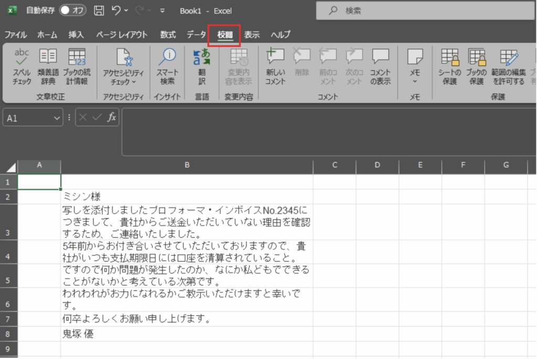
Task: Select all cells with the corner triangle
Action: pyautogui.click(x=11, y=167)
